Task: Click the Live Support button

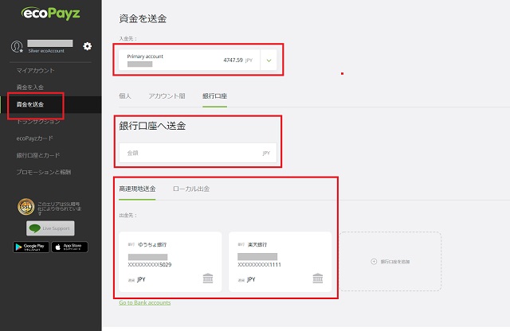Action: 50,228
